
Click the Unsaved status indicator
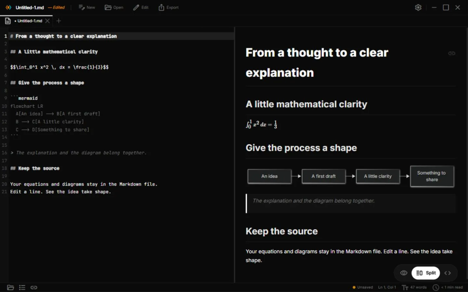pyautogui.click(x=363, y=287)
